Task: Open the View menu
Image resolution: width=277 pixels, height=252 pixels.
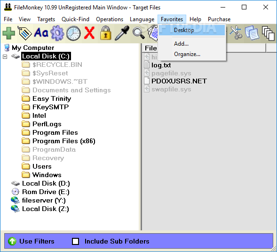Action: (24, 19)
